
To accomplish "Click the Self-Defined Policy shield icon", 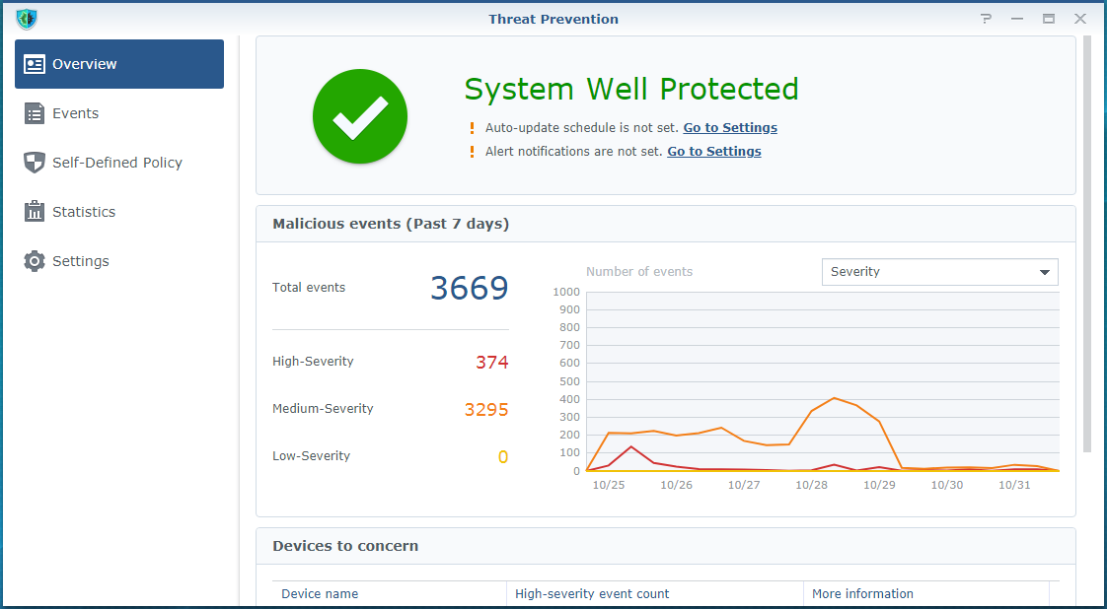I will click(x=35, y=163).
